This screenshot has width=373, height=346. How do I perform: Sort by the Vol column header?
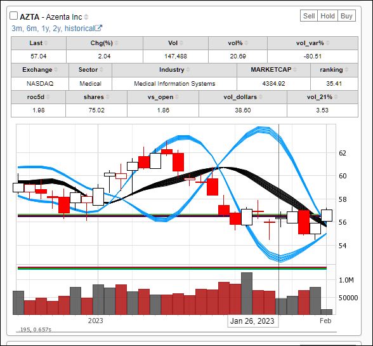pos(176,43)
